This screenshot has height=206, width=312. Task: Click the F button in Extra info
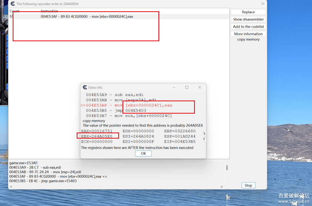tap(204, 139)
